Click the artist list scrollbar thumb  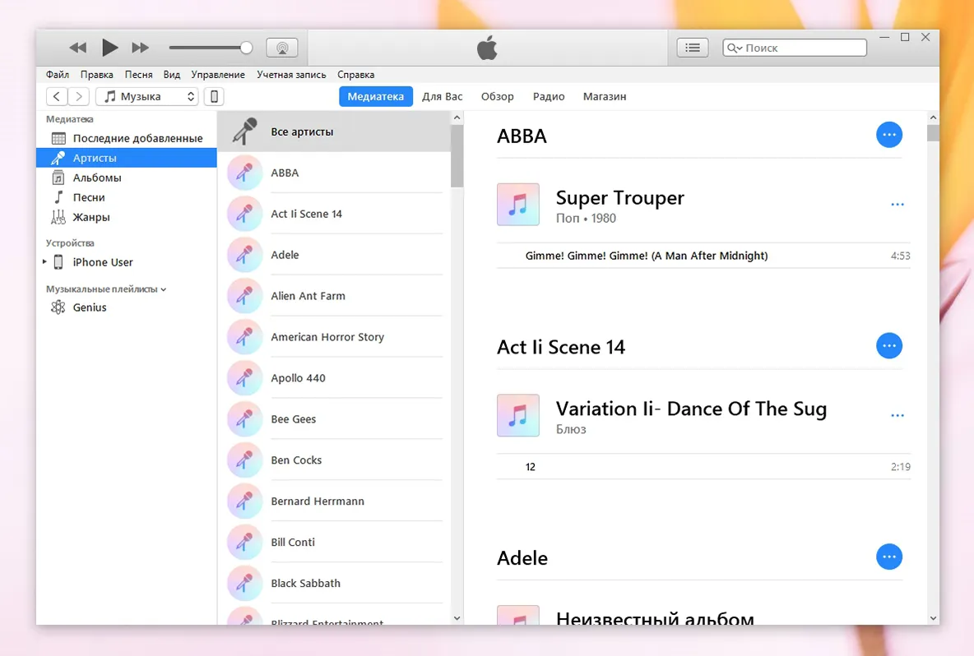[x=457, y=155]
